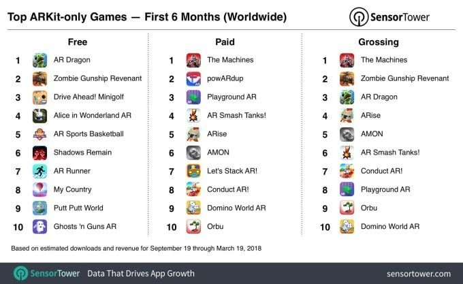
Task: Click the My Country game icon
Action: [x=39, y=189]
